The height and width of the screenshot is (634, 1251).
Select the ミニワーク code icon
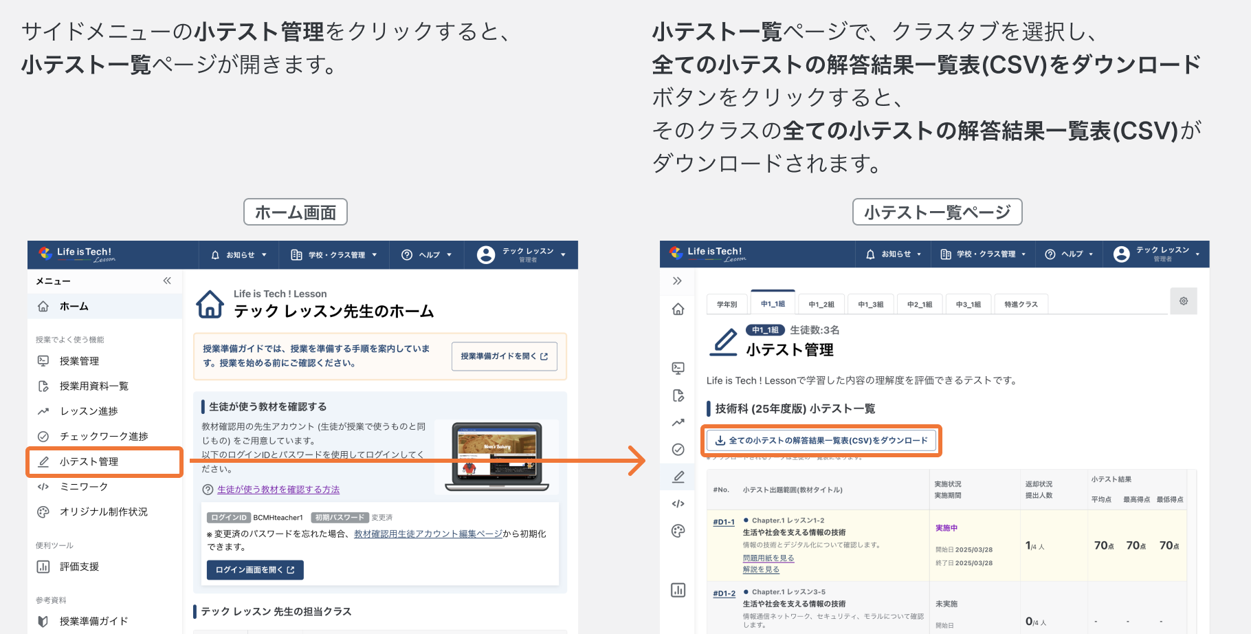[43, 487]
